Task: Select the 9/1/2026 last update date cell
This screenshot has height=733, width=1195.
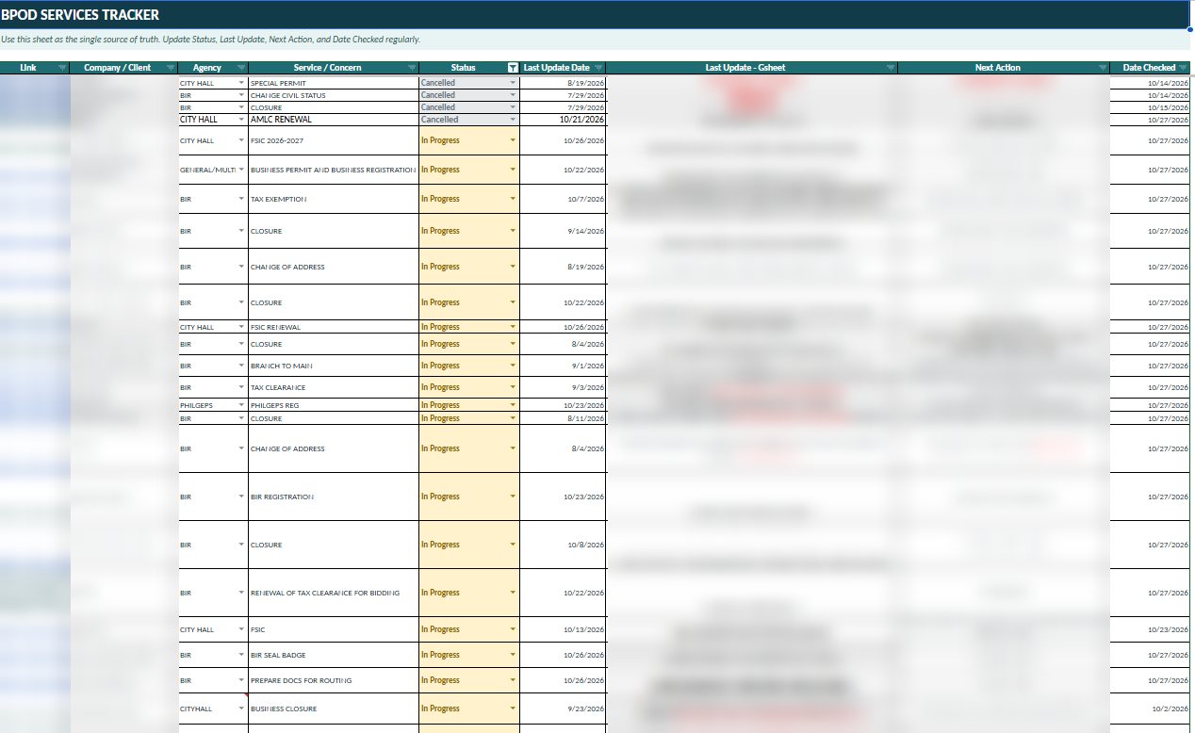Action: point(563,366)
